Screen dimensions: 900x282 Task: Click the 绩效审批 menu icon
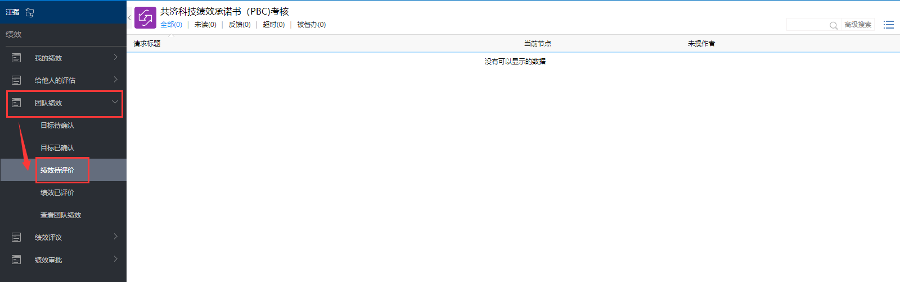coord(16,260)
